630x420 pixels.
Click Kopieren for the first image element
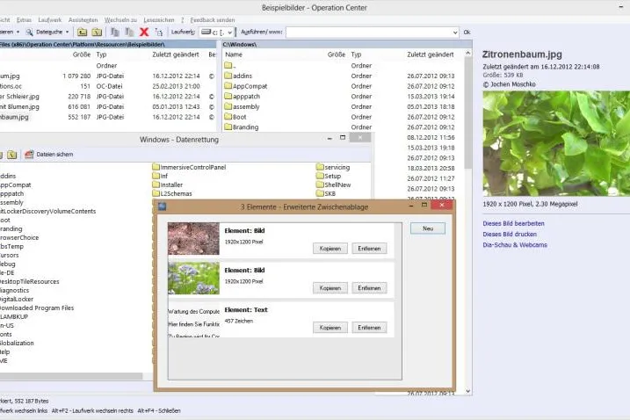click(x=330, y=249)
